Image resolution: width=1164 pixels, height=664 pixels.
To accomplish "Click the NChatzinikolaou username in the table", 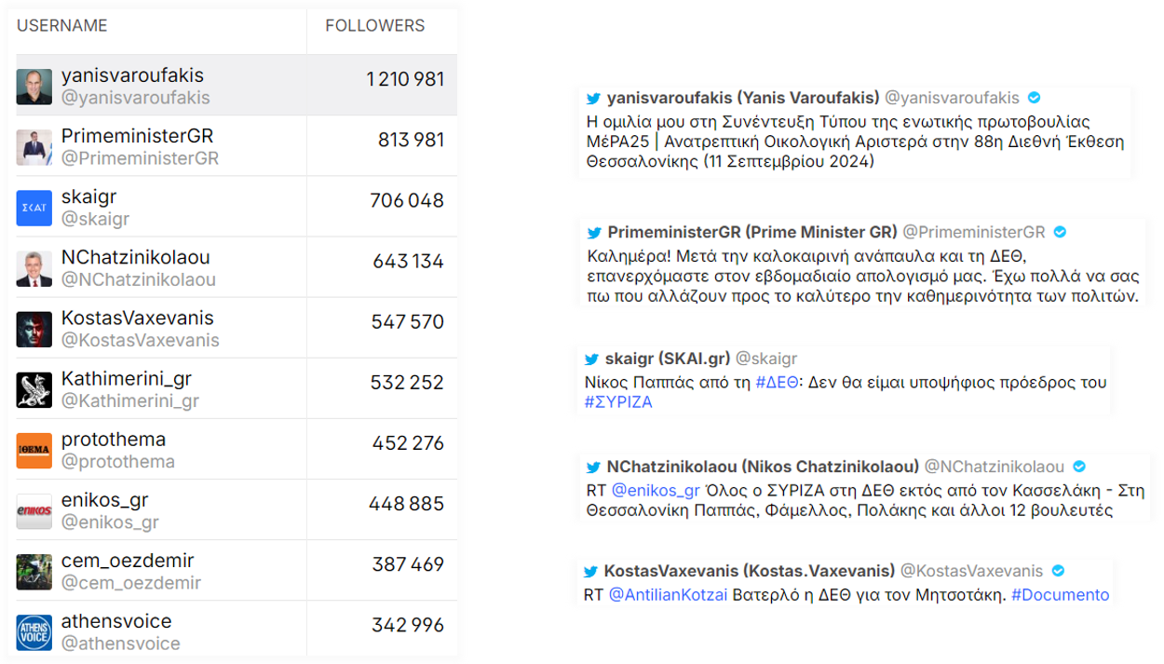I will 135,258.
